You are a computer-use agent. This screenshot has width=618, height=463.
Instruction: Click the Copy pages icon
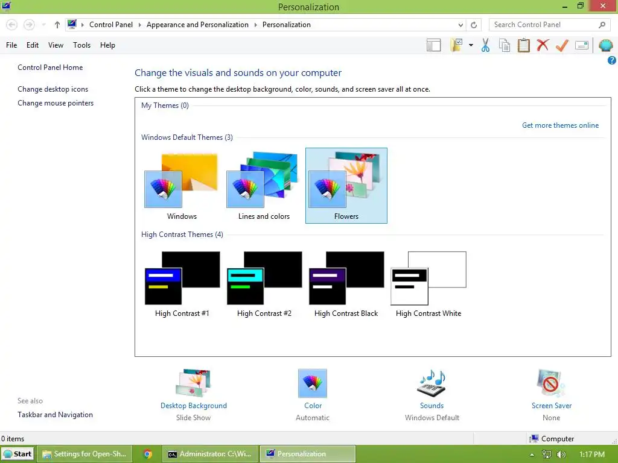point(505,45)
